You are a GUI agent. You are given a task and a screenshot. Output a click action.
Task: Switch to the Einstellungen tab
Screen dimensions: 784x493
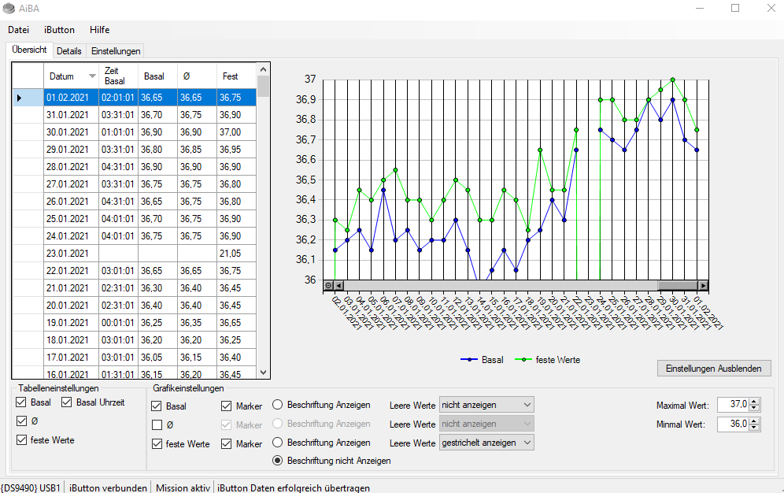[116, 51]
